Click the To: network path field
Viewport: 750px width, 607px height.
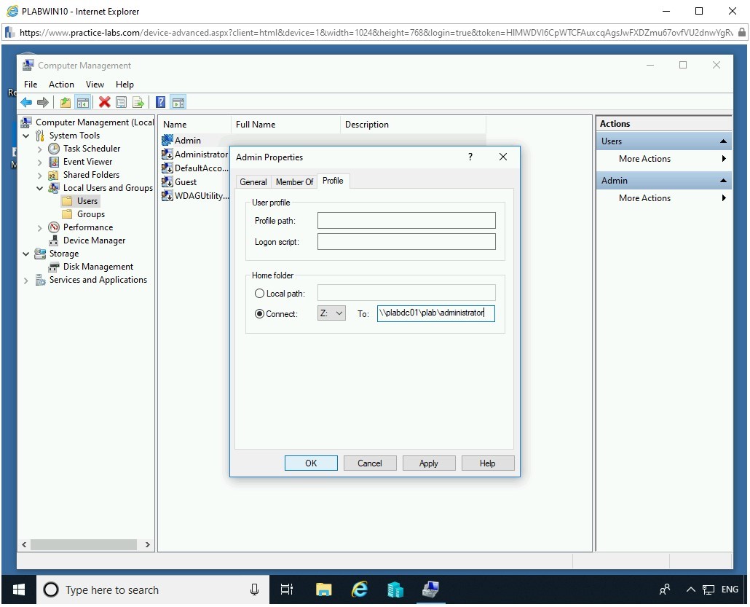[435, 313]
